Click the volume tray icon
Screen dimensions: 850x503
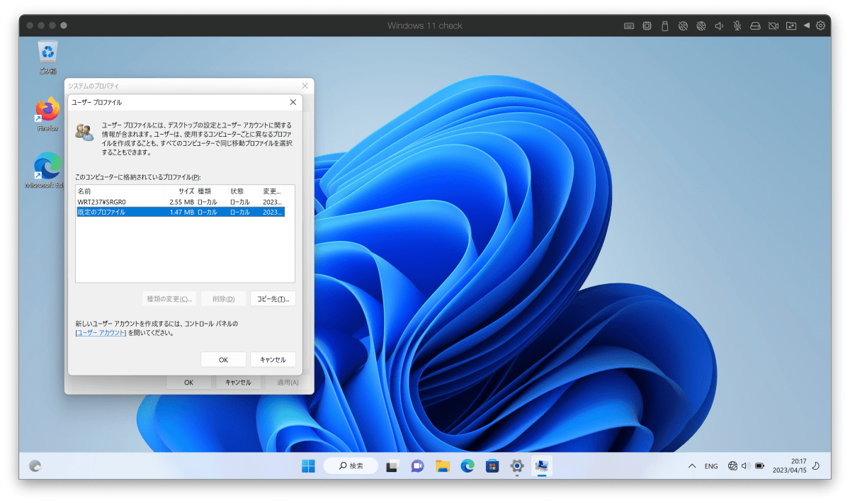[x=745, y=466]
